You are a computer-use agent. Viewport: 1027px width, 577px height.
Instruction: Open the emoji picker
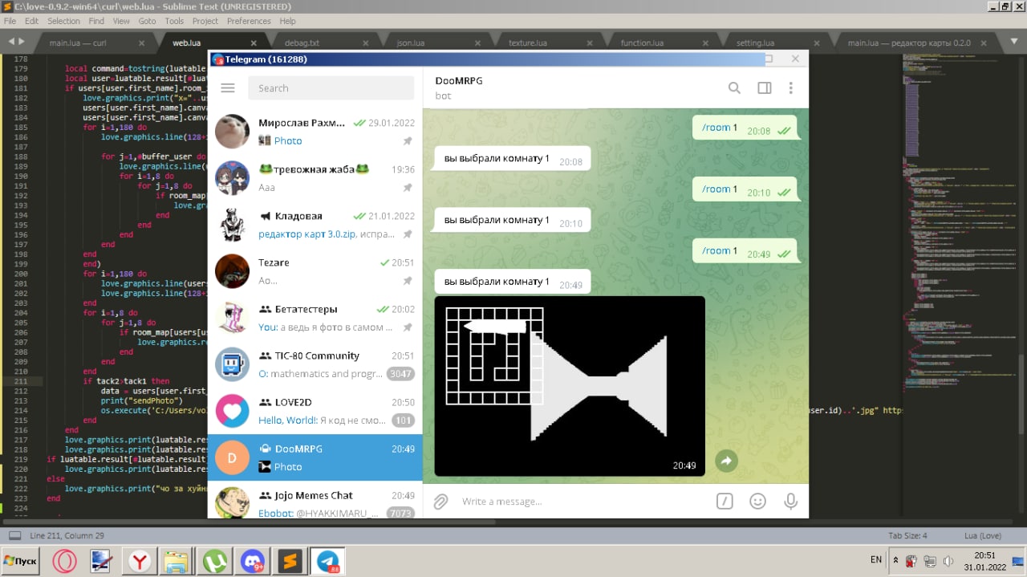point(757,502)
